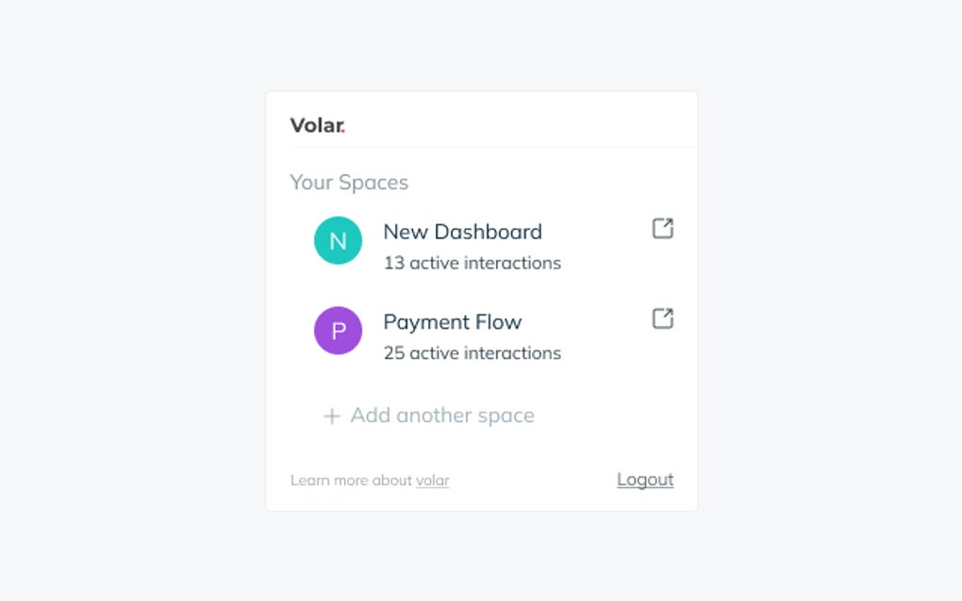Click the Your Spaces heading
The height and width of the screenshot is (601, 962).
coord(349,183)
